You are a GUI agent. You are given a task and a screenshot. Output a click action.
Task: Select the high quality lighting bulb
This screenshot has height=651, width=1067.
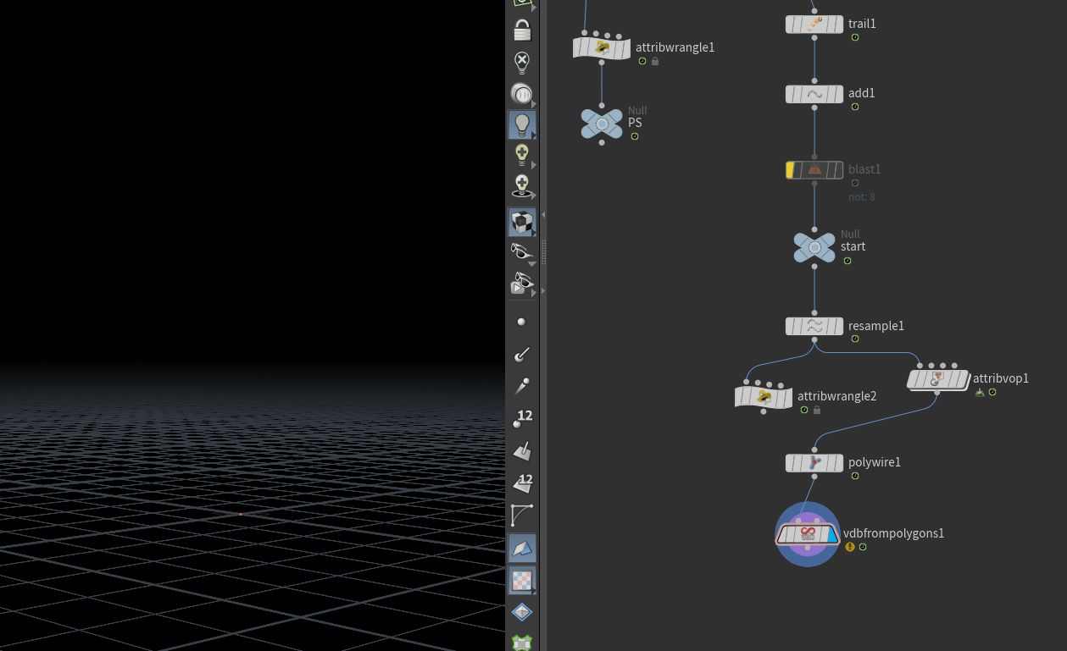click(x=522, y=154)
